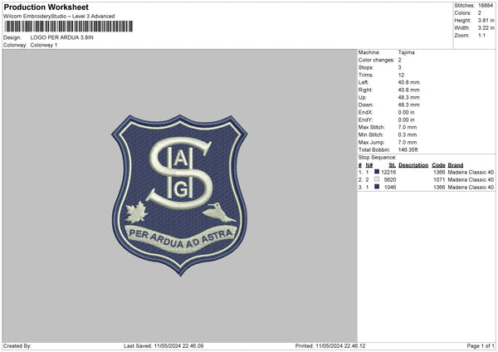Click cream swatch in stop row 2

pos(377,179)
